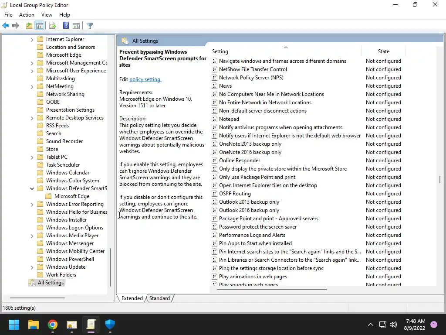Screen dimensions: 446x335
Task: Click the policy icon beside Notepad
Action: (x=214, y=119)
